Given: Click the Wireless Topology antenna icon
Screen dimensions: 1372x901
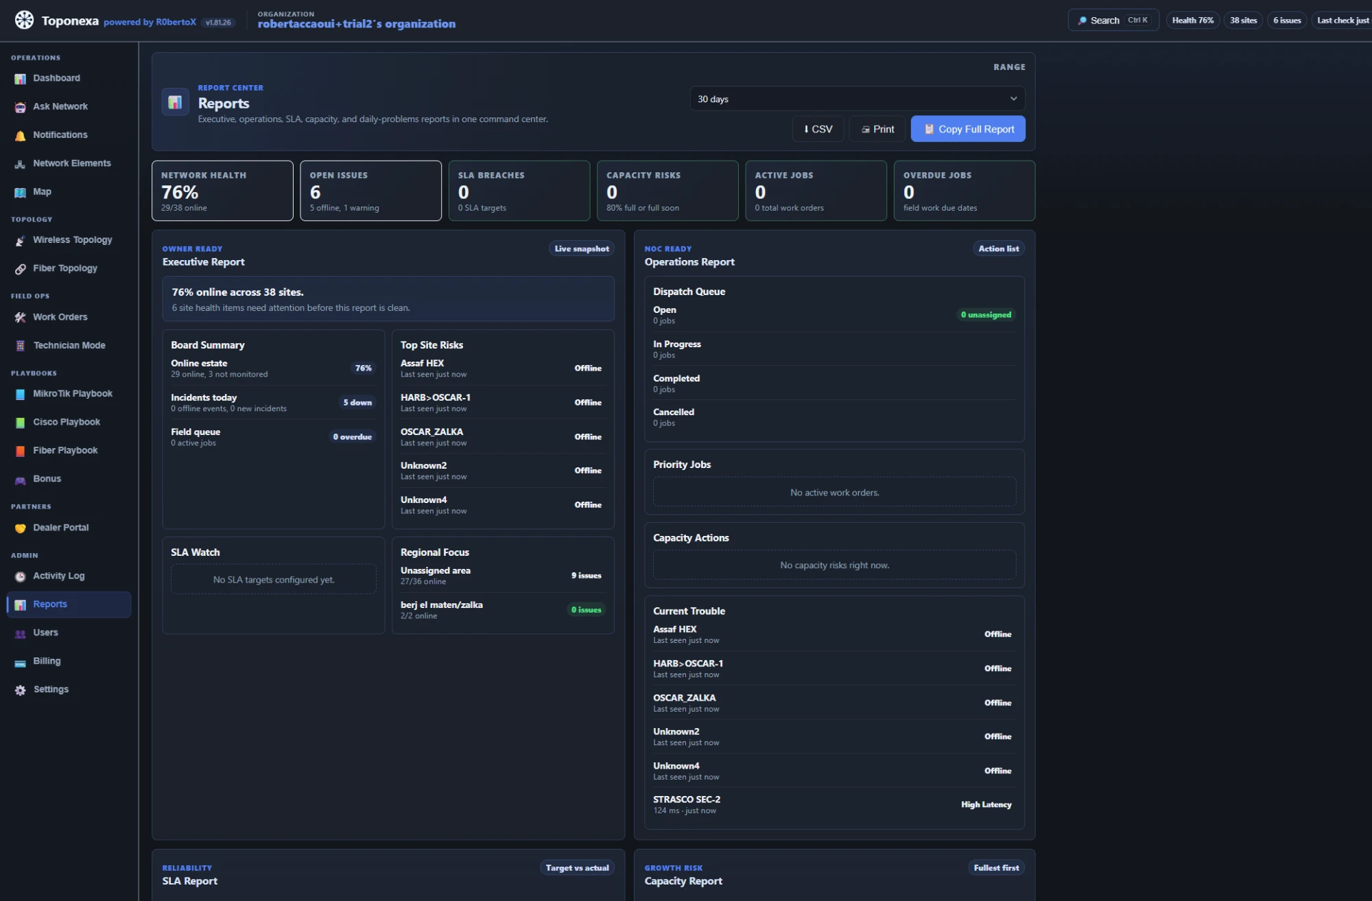Looking at the screenshot, I should click(20, 240).
